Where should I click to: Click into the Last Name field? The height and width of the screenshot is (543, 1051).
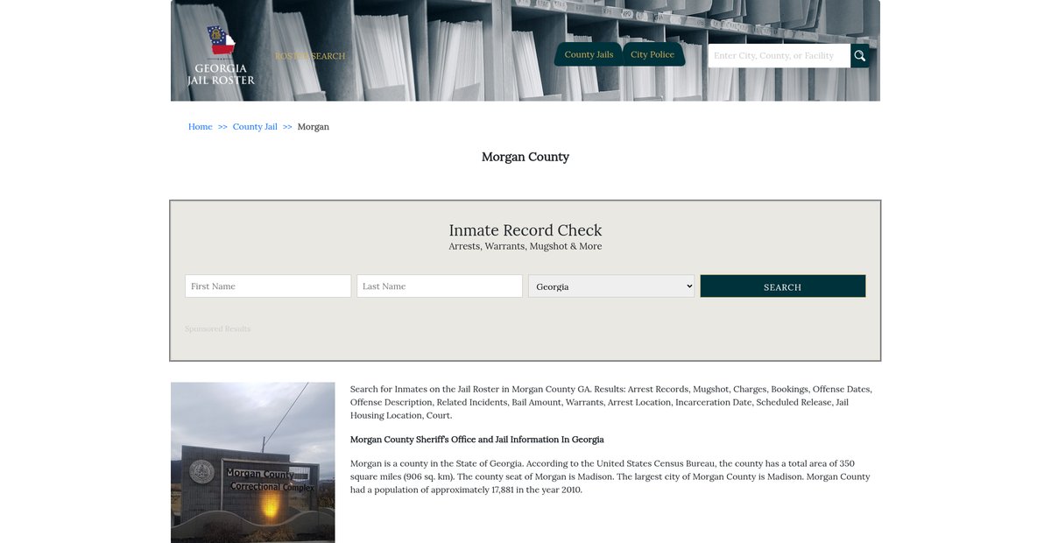(x=439, y=286)
